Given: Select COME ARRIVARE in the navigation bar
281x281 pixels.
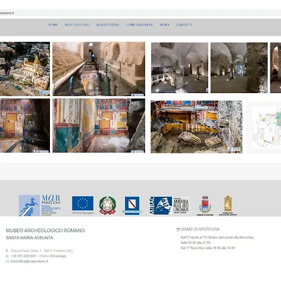Looking at the screenshot, I should tap(139, 24).
